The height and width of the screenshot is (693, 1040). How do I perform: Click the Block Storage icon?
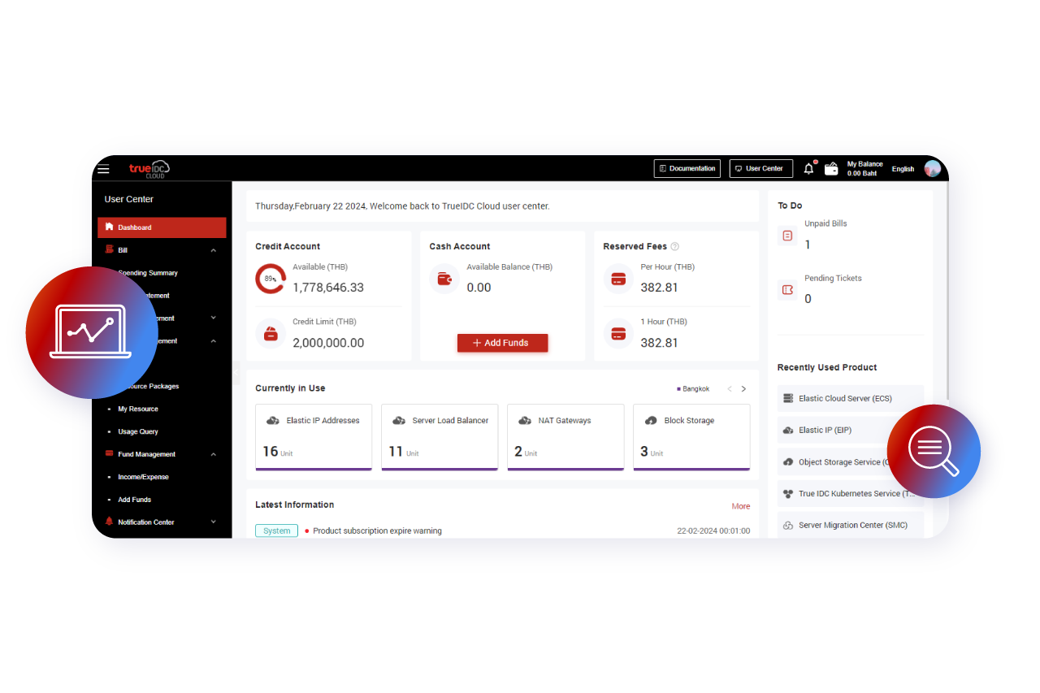point(649,419)
